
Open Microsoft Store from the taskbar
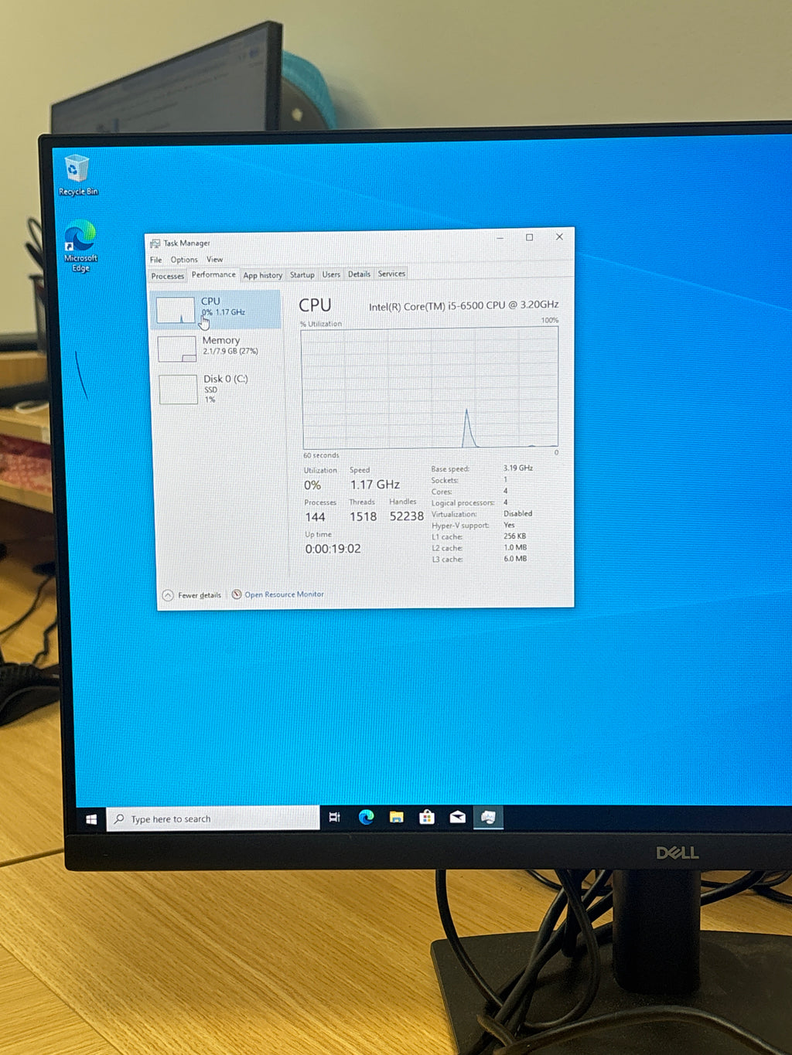pos(427,817)
